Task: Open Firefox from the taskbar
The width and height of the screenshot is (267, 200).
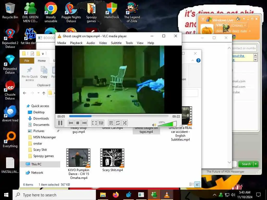Action: coord(116,195)
